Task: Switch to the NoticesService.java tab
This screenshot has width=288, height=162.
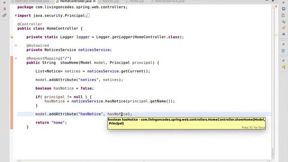Action: 167,1
